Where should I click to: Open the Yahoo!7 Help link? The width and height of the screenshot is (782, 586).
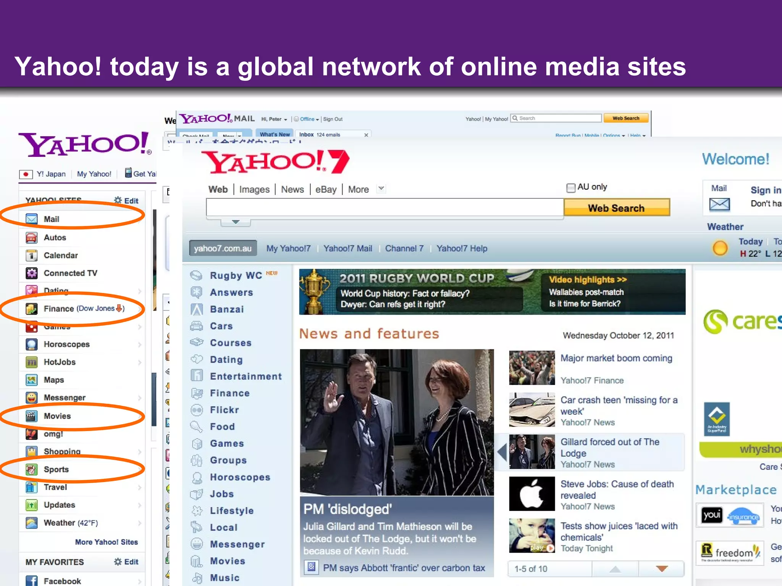pos(462,248)
